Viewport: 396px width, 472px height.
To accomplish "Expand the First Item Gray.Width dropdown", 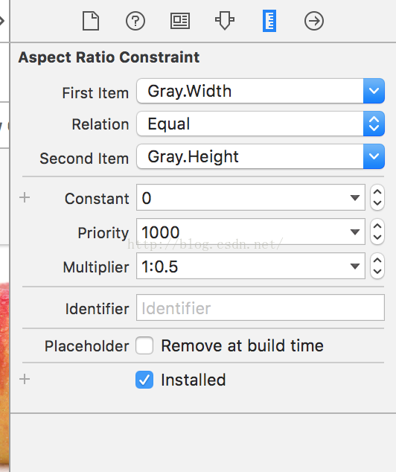I will click(374, 91).
